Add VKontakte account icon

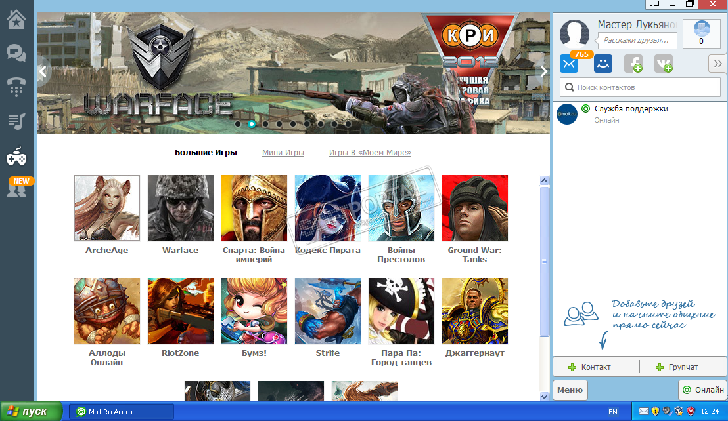[664, 64]
